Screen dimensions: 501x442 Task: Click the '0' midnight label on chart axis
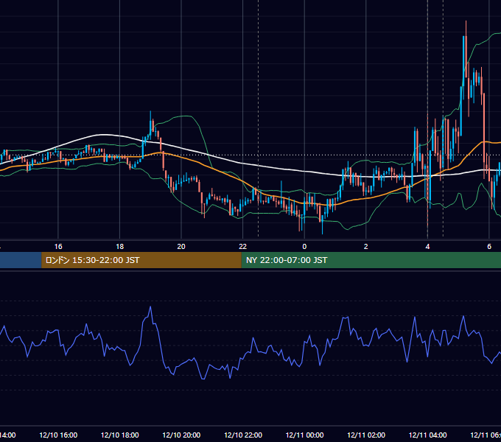(x=304, y=247)
